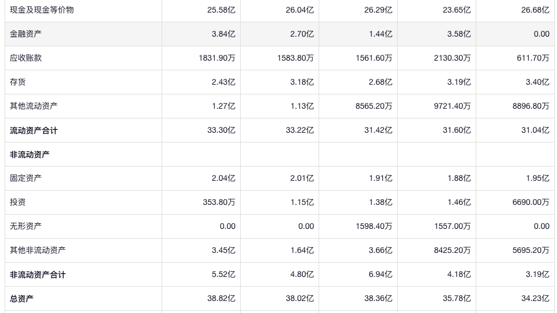The image size is (557, 313).
Task: Select the 38.82亿 total assets cell
Action: point(221,299)
